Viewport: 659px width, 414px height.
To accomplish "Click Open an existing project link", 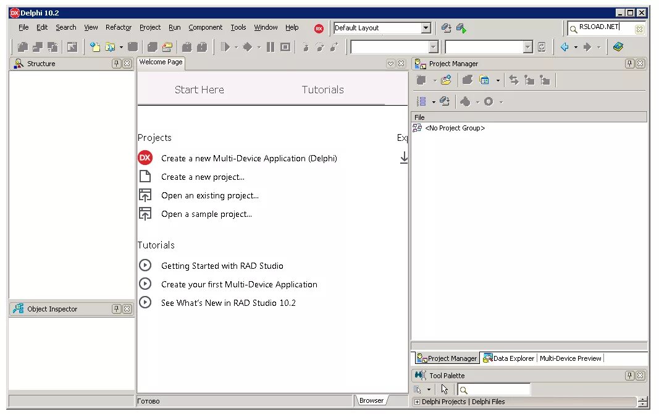I will 210,195.
